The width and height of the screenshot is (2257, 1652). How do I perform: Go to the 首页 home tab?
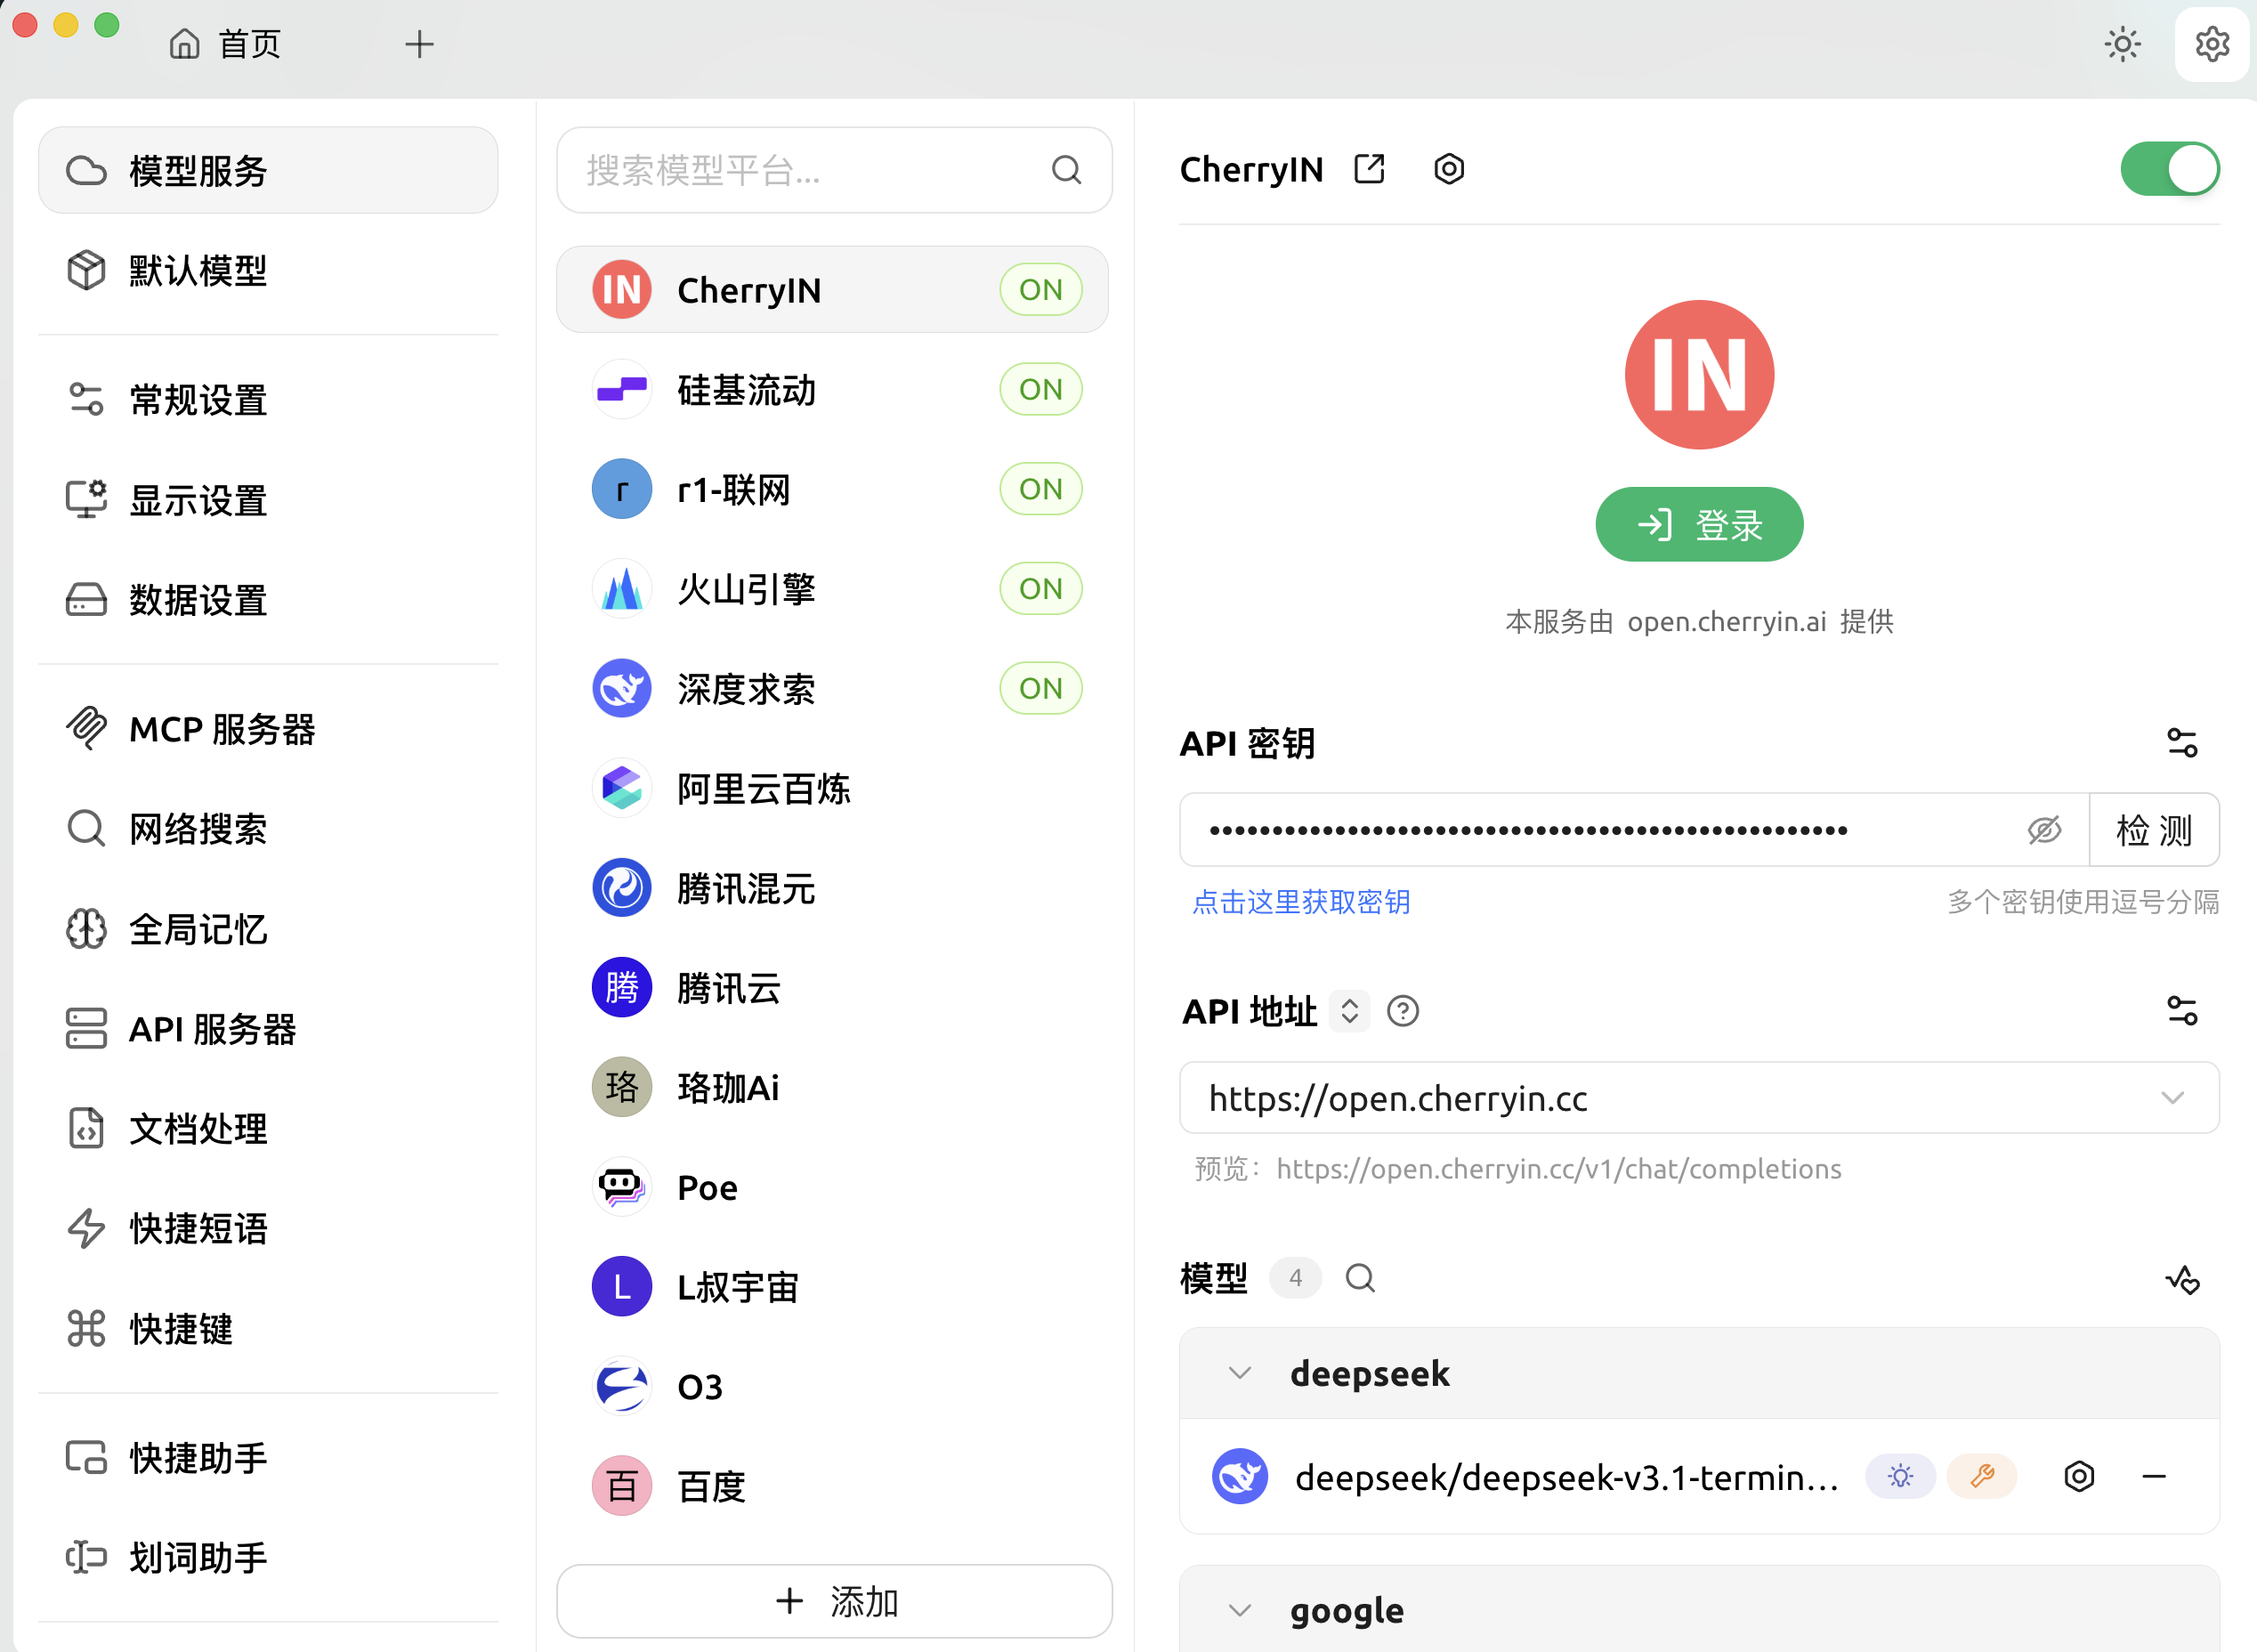(x=226, y=44)
